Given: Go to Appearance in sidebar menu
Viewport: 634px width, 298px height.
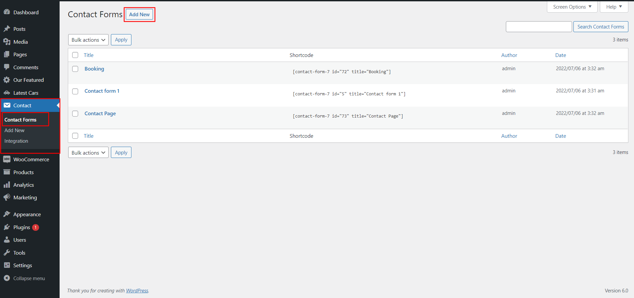Looking at the screenshot, I should pos(27,215).
